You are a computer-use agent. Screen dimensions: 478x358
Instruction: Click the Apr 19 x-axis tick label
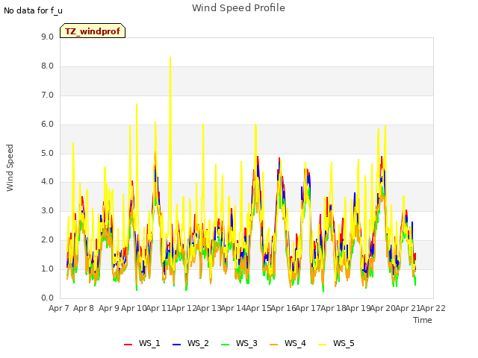(x=358, y=308)
